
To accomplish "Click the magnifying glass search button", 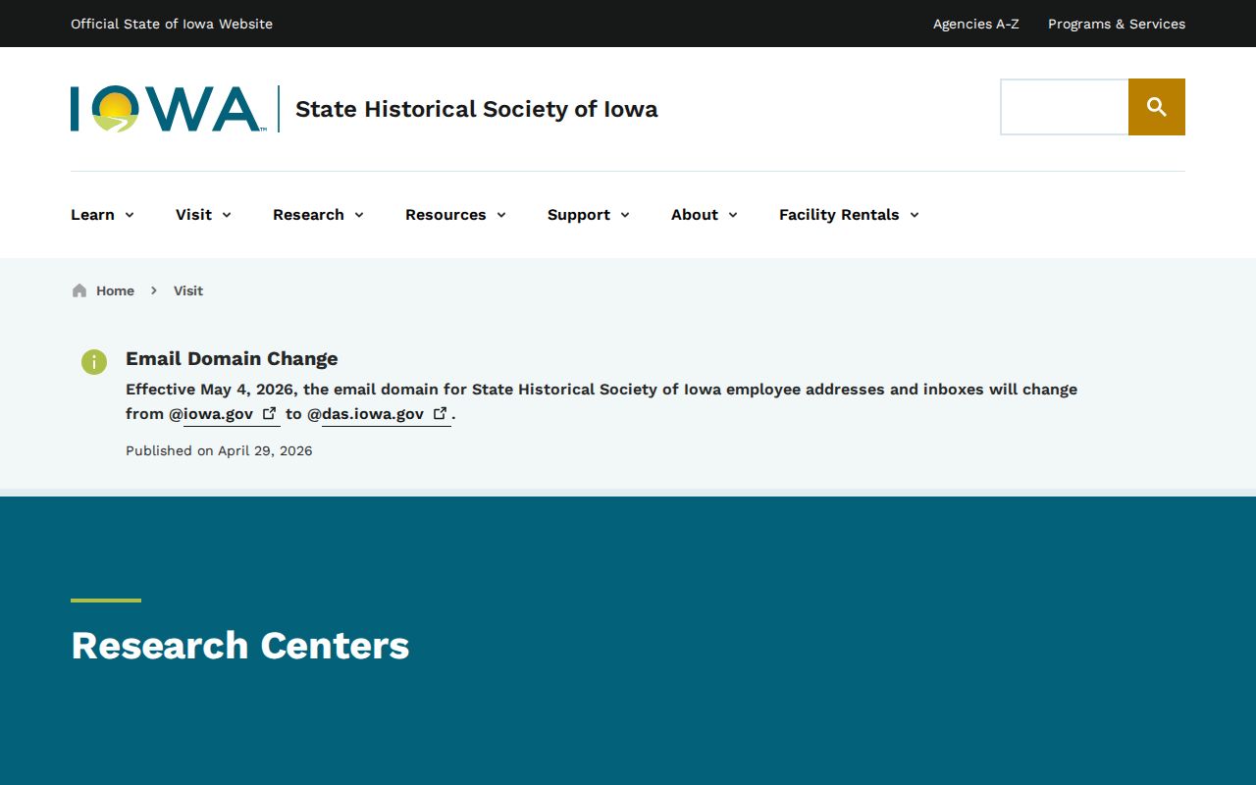I will (x=1157, y=107).
